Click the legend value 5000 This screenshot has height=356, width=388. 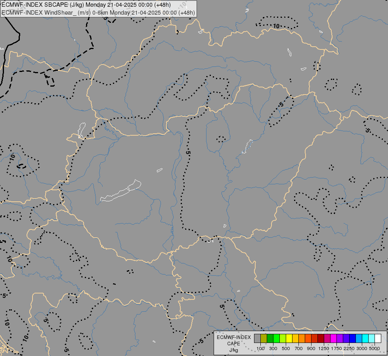pos(375,348)
